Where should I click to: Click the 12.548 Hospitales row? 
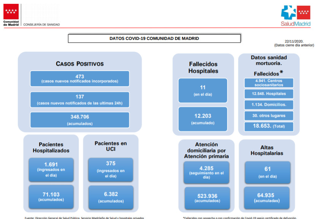269,93
